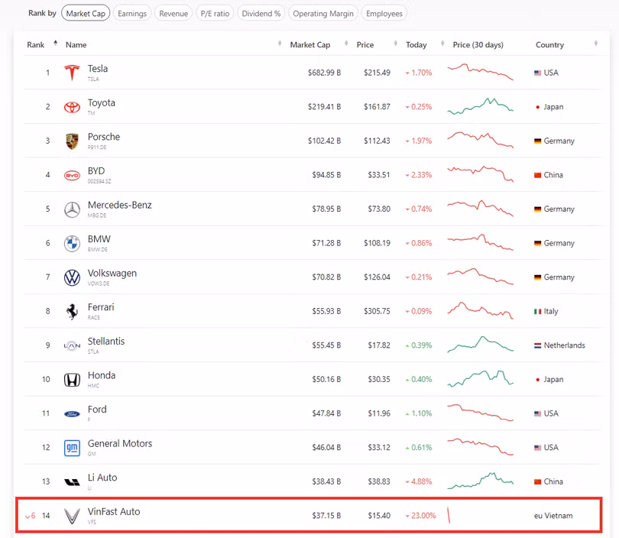Sort by Price column header

tap(365, 45)
